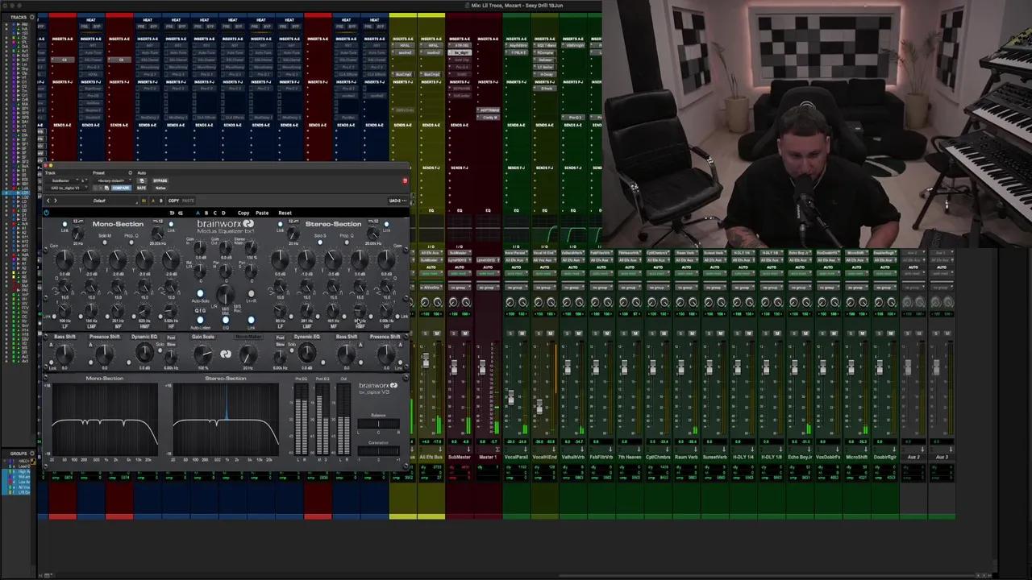Switch to preset slot B in the ABCD row
The image size is (1032, 580).
click(x=206, y=212)
